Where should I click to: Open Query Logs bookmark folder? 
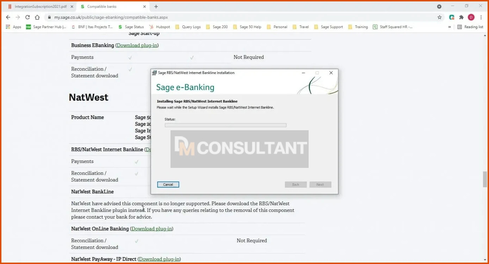pos(188,27)
